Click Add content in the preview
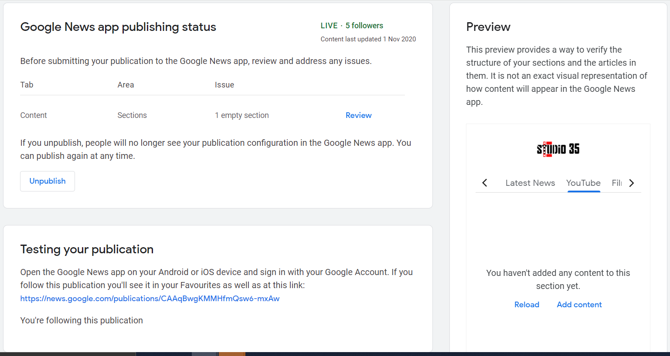The image size is (670, 356). point(579,305)
